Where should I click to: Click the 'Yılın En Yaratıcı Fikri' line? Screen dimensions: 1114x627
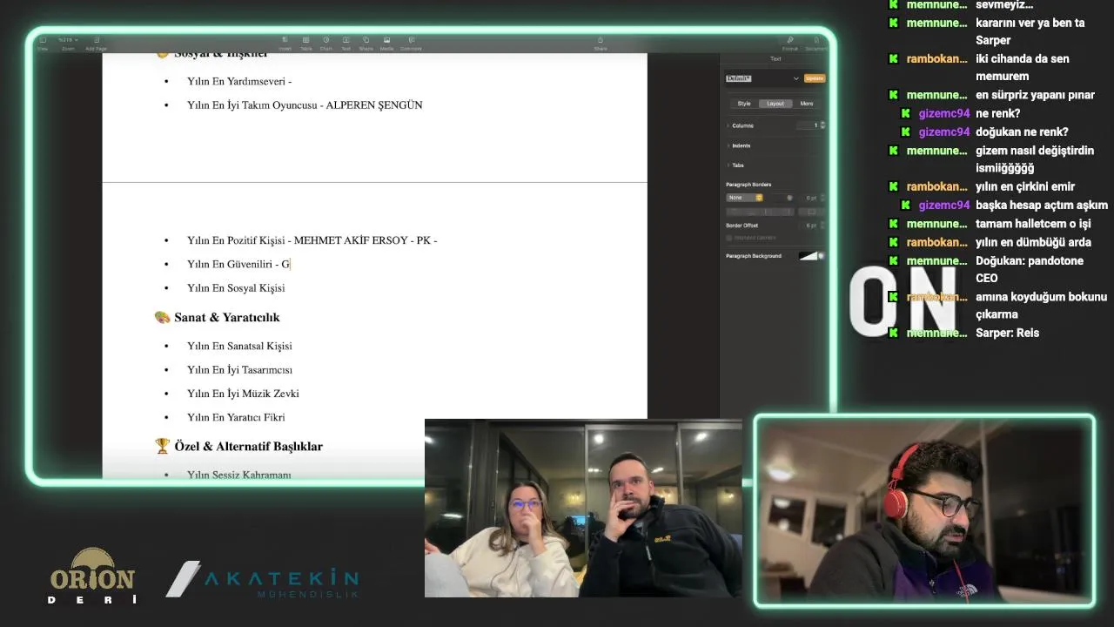(236, 417)
